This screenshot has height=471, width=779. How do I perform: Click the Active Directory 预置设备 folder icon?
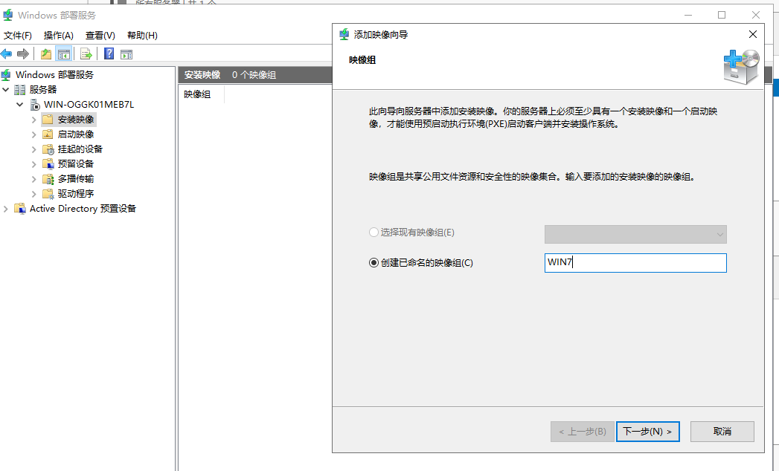tap(20, 209)
